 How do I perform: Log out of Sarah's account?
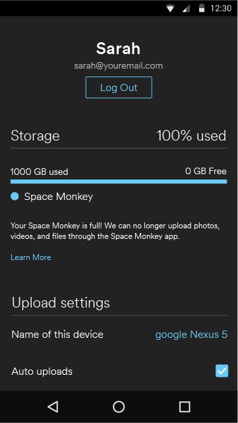[119, 87]
